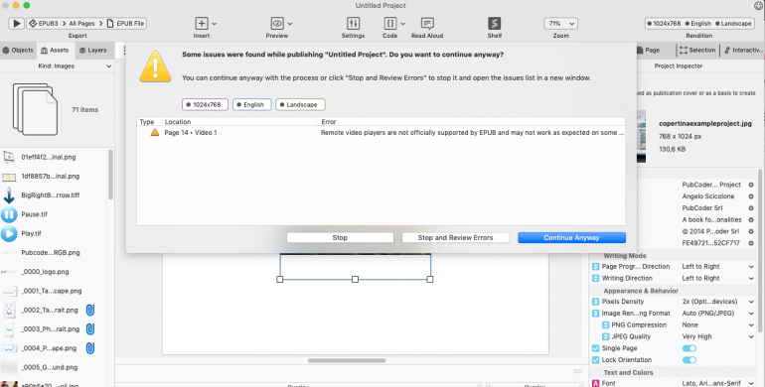Click gear next to FE49721...52CF717
The image size is (765, 387).
751,243
